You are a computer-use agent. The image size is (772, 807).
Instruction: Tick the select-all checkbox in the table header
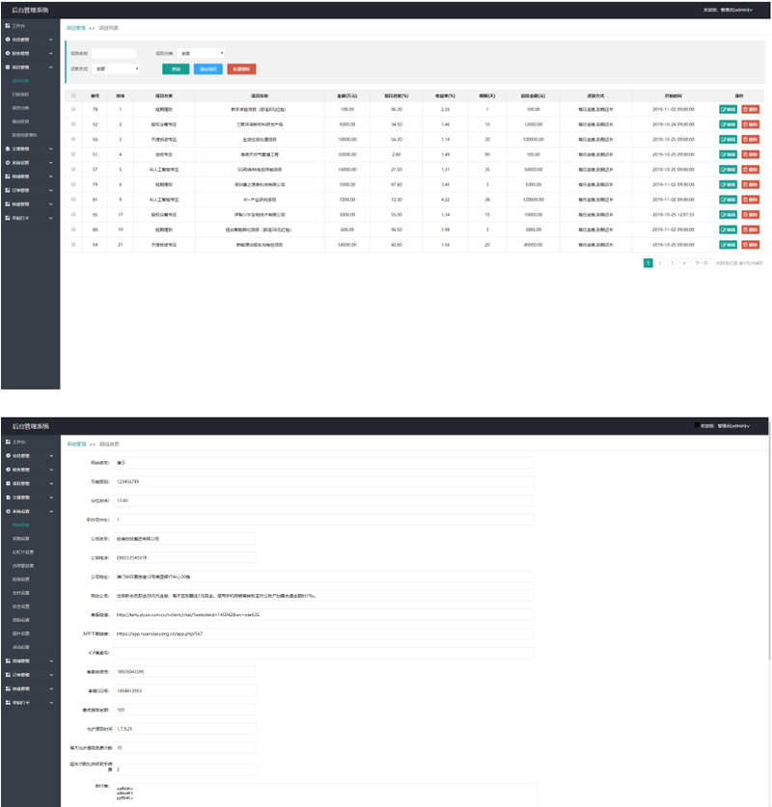[x=73, y=95]
